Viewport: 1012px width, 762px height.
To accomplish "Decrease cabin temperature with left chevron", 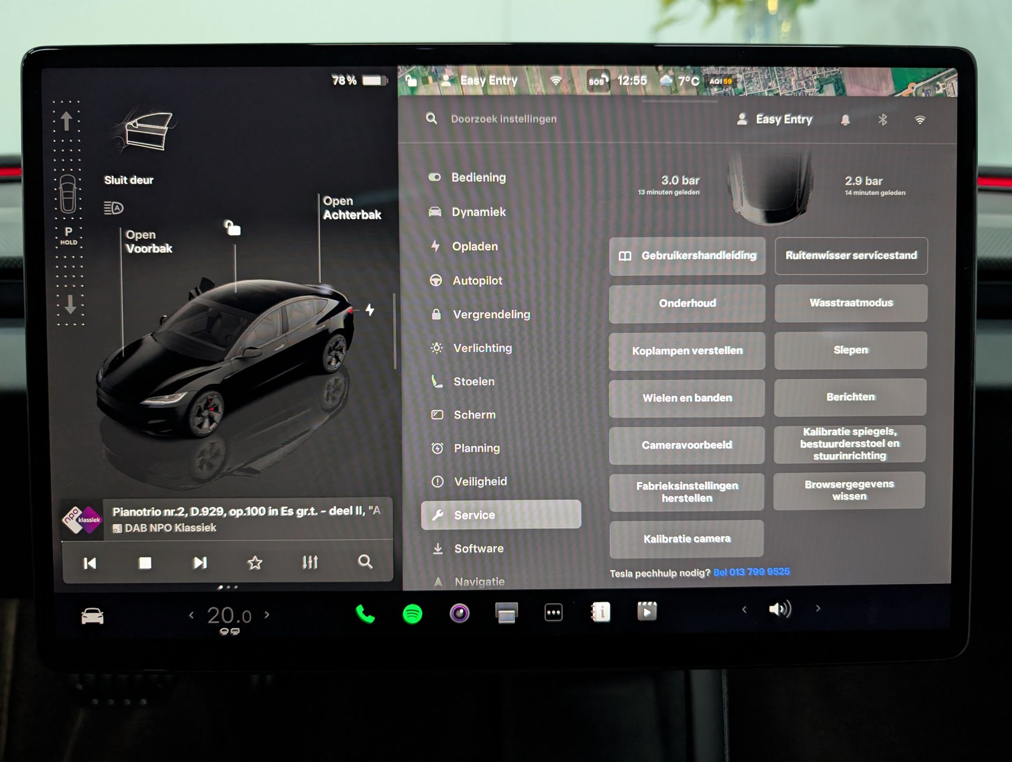I will [x=191, y=615].
